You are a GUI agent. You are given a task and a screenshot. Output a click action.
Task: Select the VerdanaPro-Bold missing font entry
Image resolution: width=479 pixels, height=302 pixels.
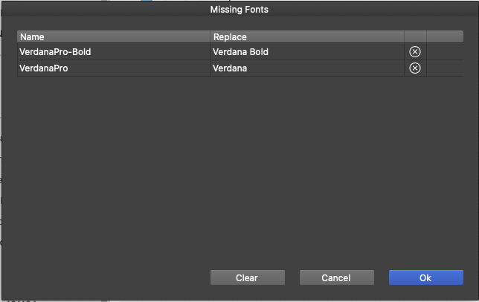coord(114,51)
